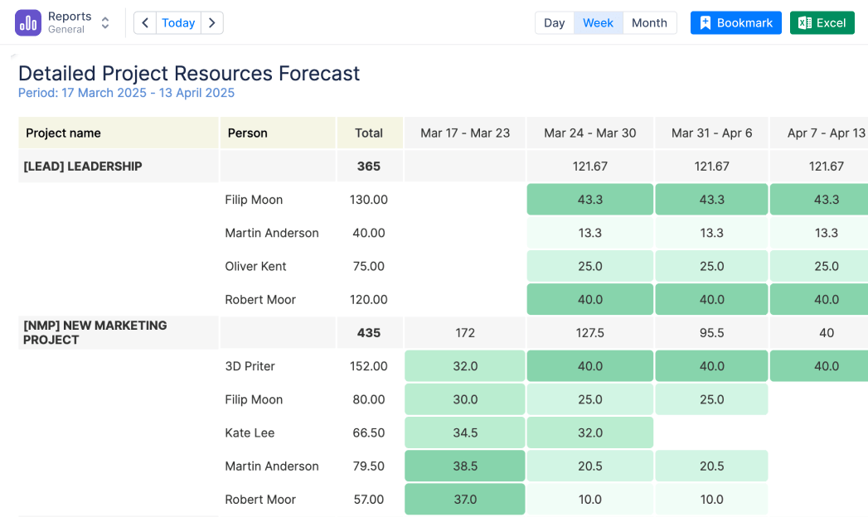Click the purple Reports chart icon
The height and width of the screenshot is (517, 868).
(x=27, y=22)
